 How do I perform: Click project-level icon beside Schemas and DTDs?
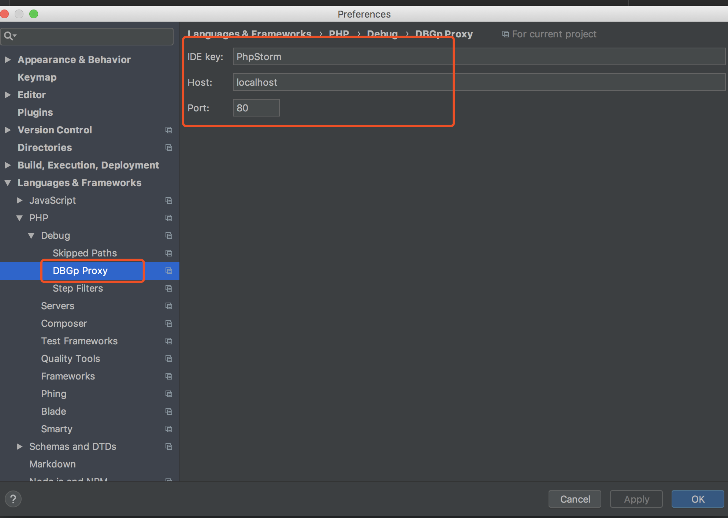pyautogui.click(x=169, y=447)
